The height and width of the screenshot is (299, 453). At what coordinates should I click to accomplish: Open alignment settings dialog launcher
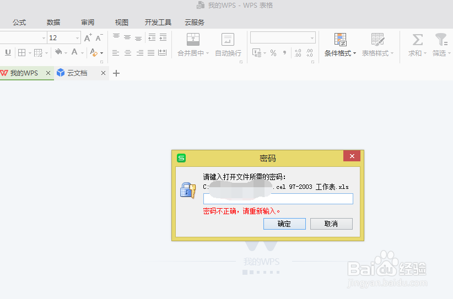[241, 62]
